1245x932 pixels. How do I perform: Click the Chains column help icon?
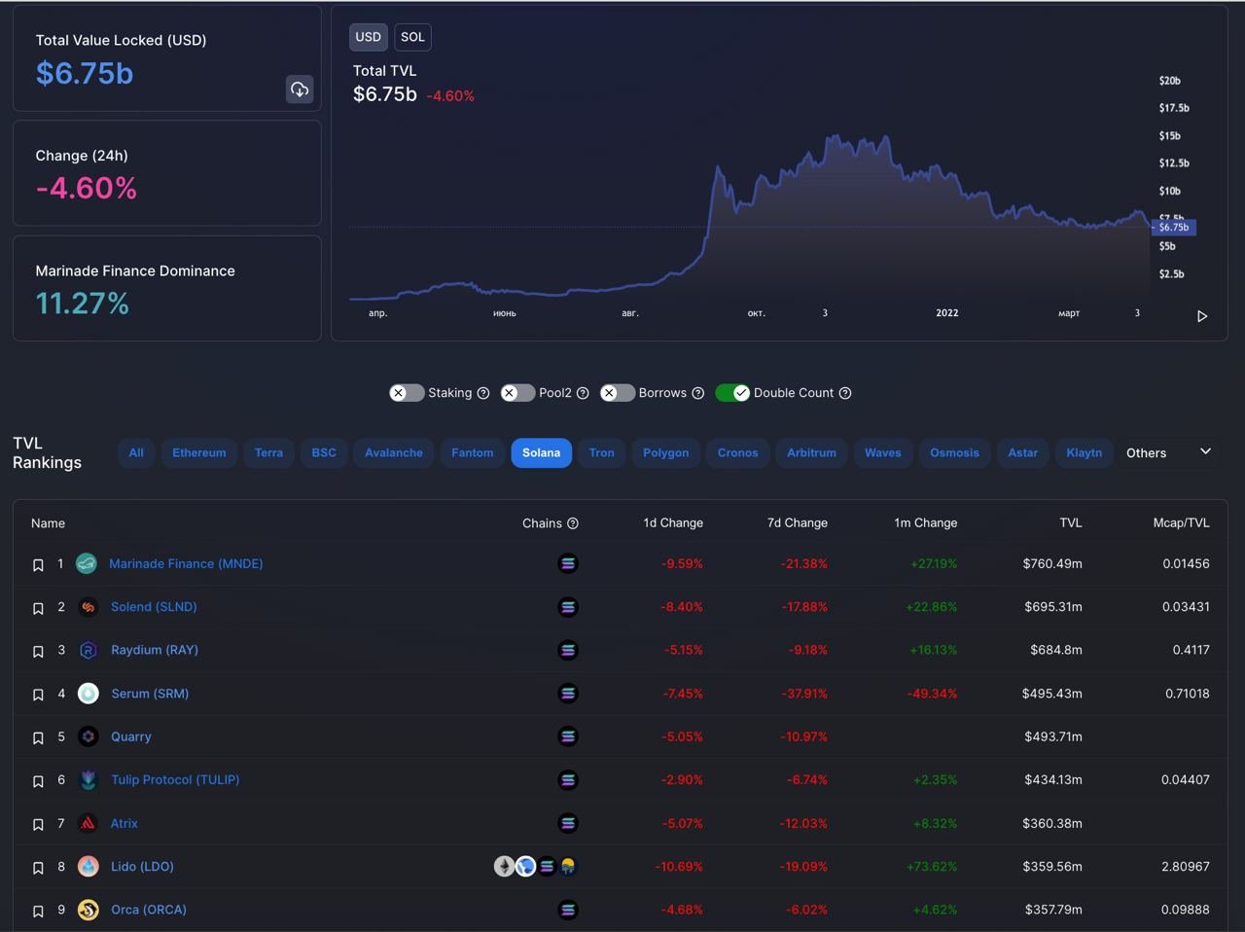573,523
